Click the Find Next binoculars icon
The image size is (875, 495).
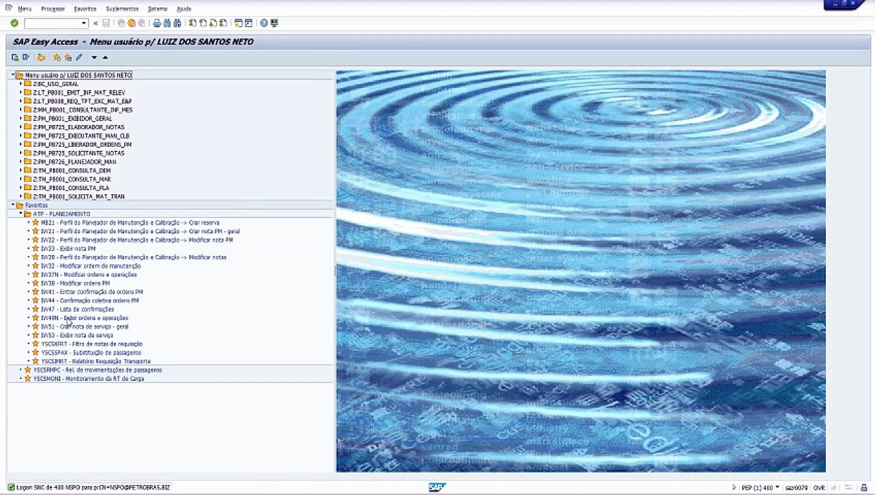177,23
